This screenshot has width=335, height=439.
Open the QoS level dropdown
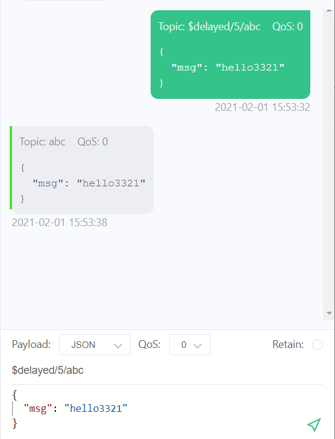(190, 345)
